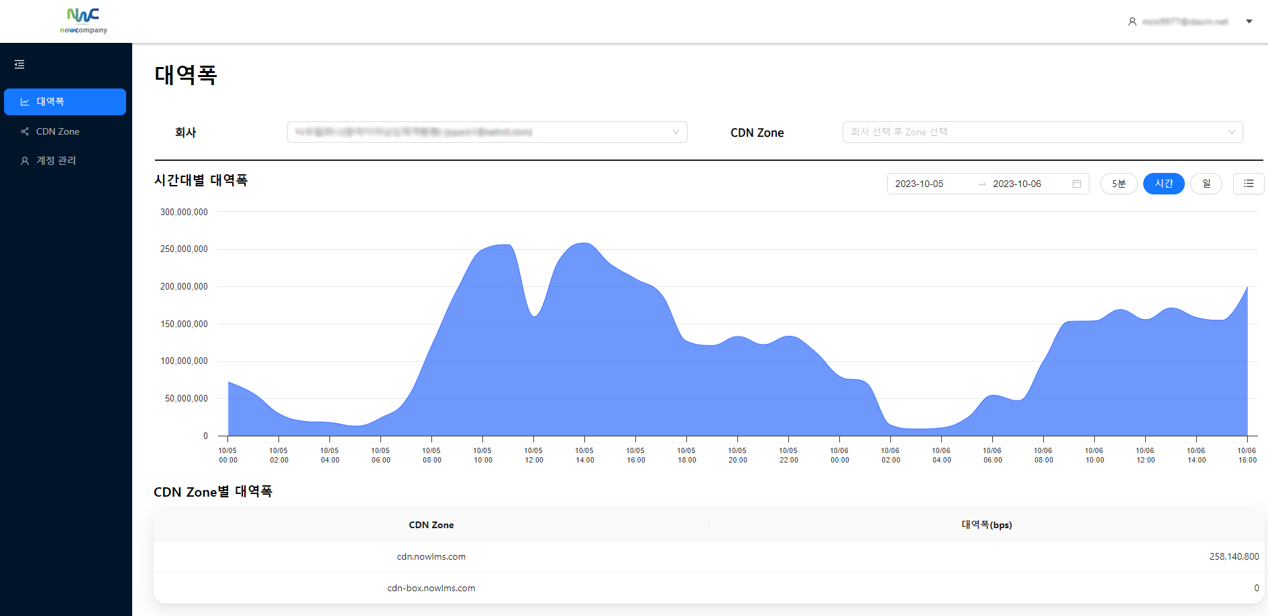Image resolution: width=1268 pixels, height=616 pixels.
Task: Open the 회사 selection dropdown
Action: coord(487,132)
